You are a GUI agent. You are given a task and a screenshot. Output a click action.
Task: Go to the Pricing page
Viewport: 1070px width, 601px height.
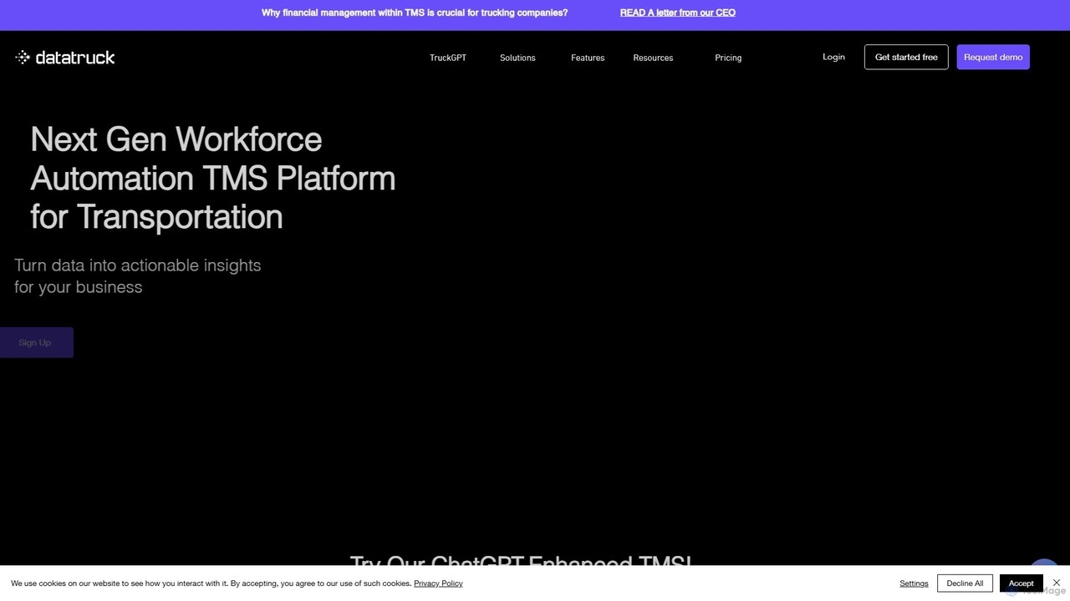click(728, 58)
